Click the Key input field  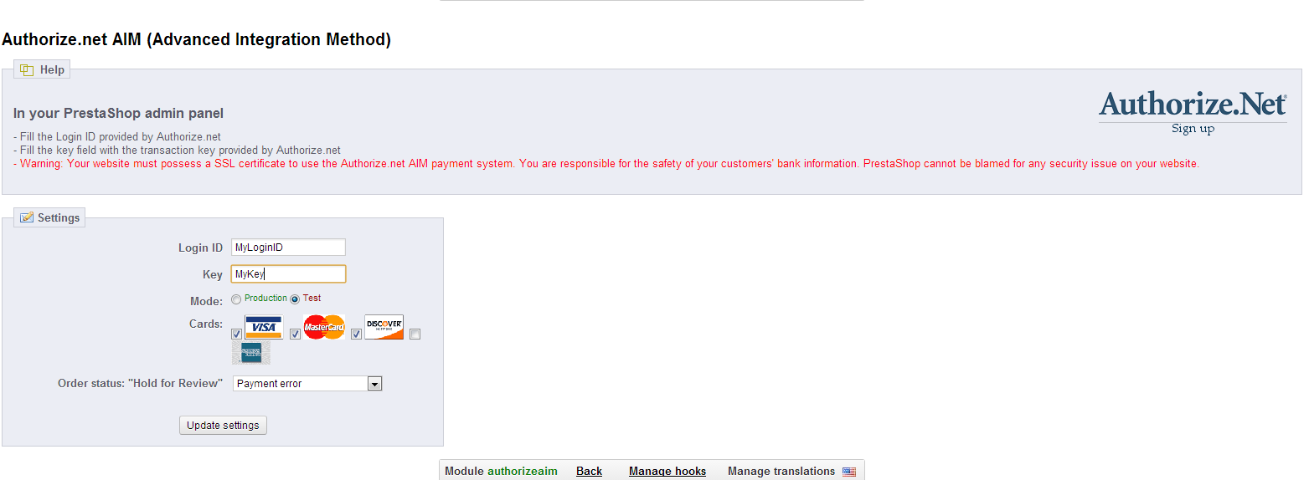coord(288,274)
